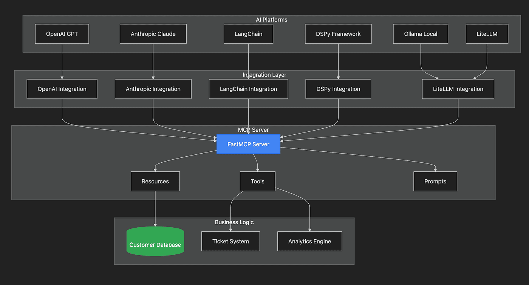Click the LiteLLM platform node

tap(487, 34)
